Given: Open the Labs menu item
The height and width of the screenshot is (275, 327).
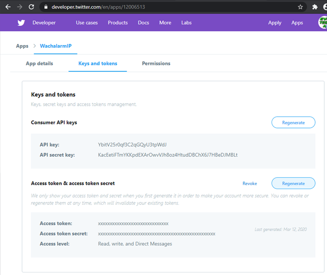Looking at the screenshot, I should click(187, 23).
